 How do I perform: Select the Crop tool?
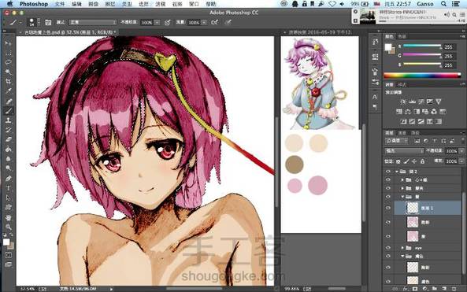tap(9, 82)
